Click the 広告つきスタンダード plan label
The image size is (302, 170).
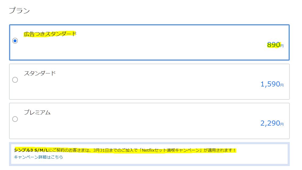point(50,34)
